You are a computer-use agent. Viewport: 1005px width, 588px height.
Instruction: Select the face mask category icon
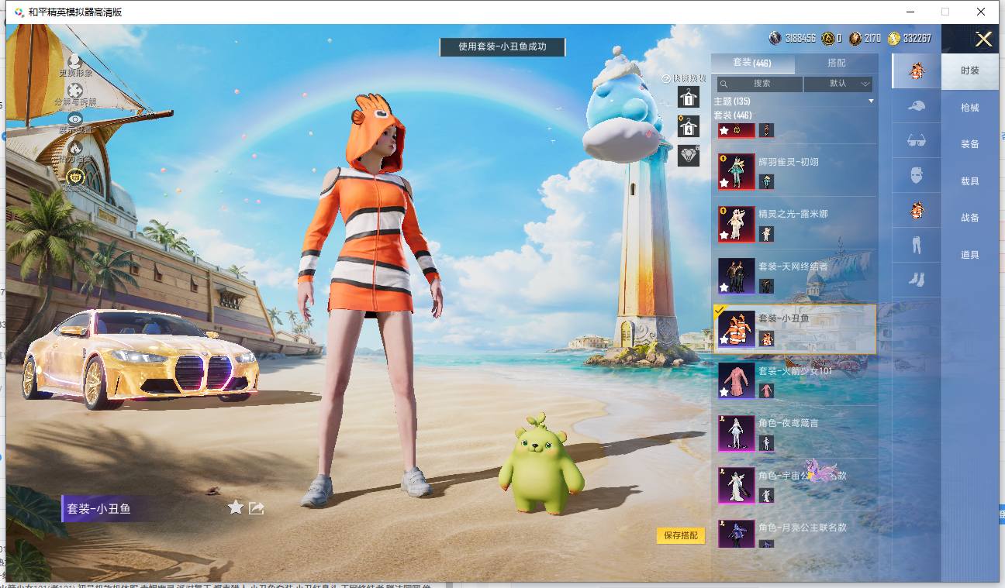pos(916,175)
